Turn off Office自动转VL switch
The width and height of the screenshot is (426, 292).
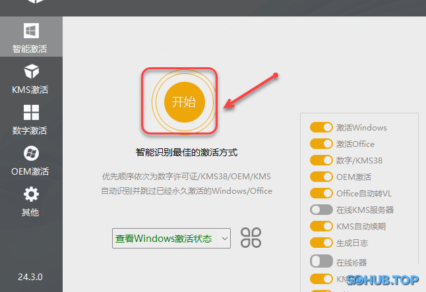pos(321,193)
